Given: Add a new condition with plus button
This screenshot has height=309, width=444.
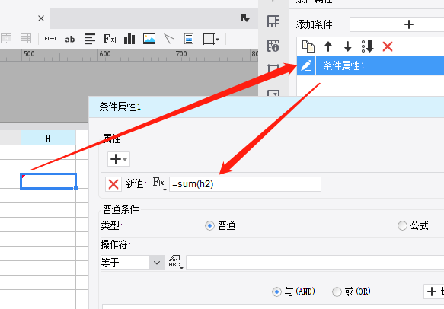Looking at the screenshot, I should 397,24.
